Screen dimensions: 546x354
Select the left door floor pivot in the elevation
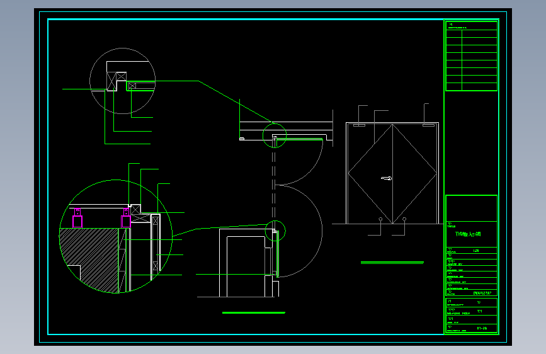(x=380, y=219)
